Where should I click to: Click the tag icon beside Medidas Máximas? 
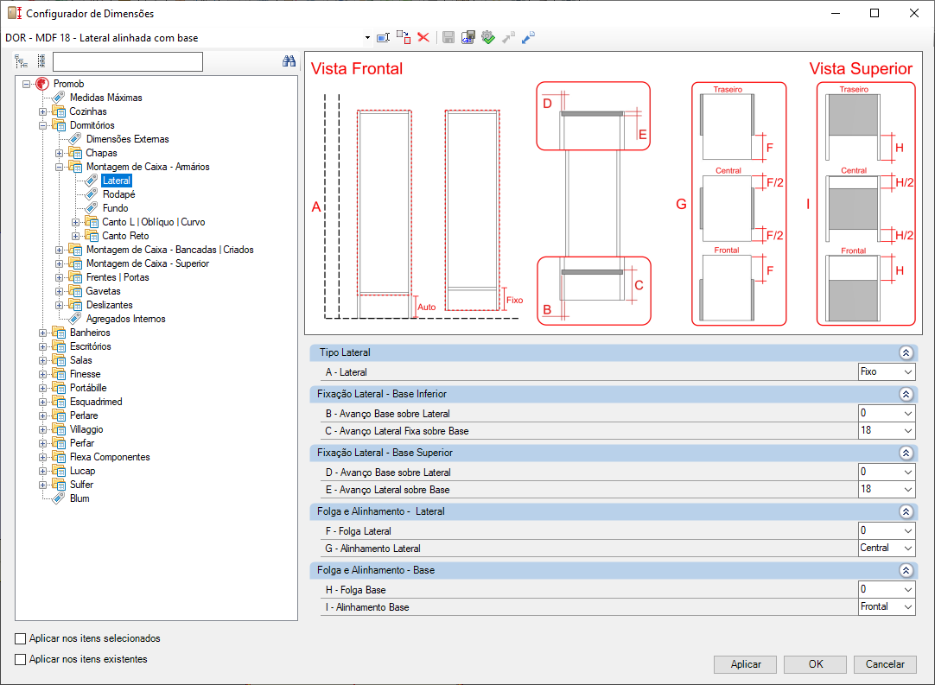59,98
